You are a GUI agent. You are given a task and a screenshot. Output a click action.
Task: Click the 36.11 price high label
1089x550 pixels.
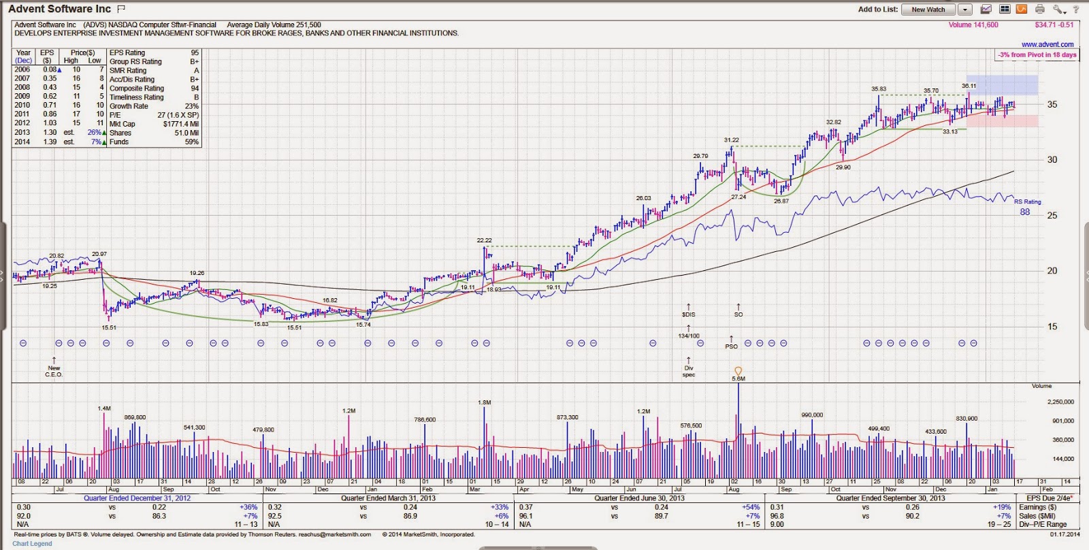tap(969, 86)
